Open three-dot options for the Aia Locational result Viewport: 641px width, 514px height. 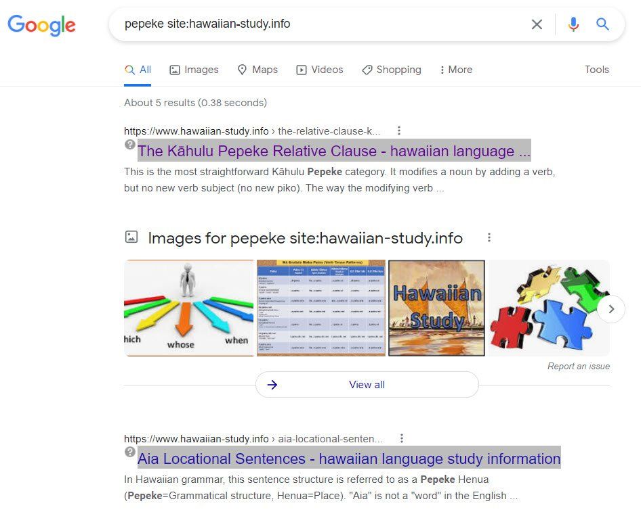pyautogui.click(x=402, y=438)
